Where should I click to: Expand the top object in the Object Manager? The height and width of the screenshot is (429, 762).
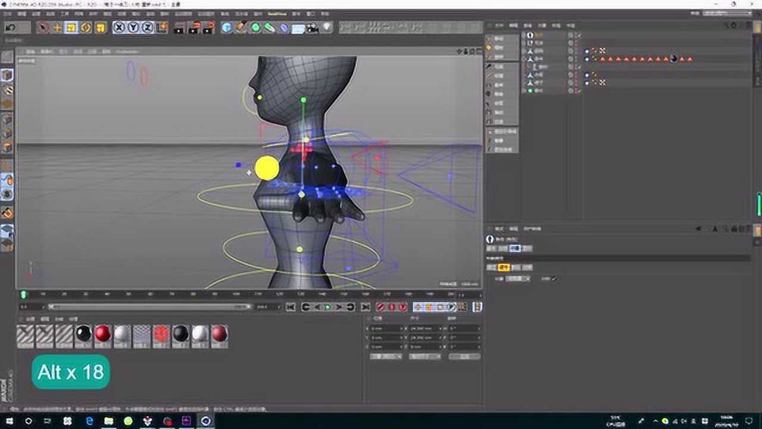[x=523, y=35]
